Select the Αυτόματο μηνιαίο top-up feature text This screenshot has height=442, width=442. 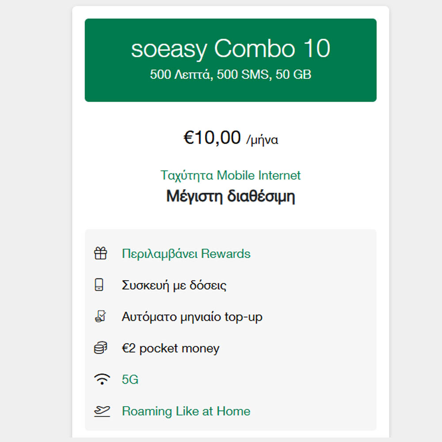(x=192, y=316)
